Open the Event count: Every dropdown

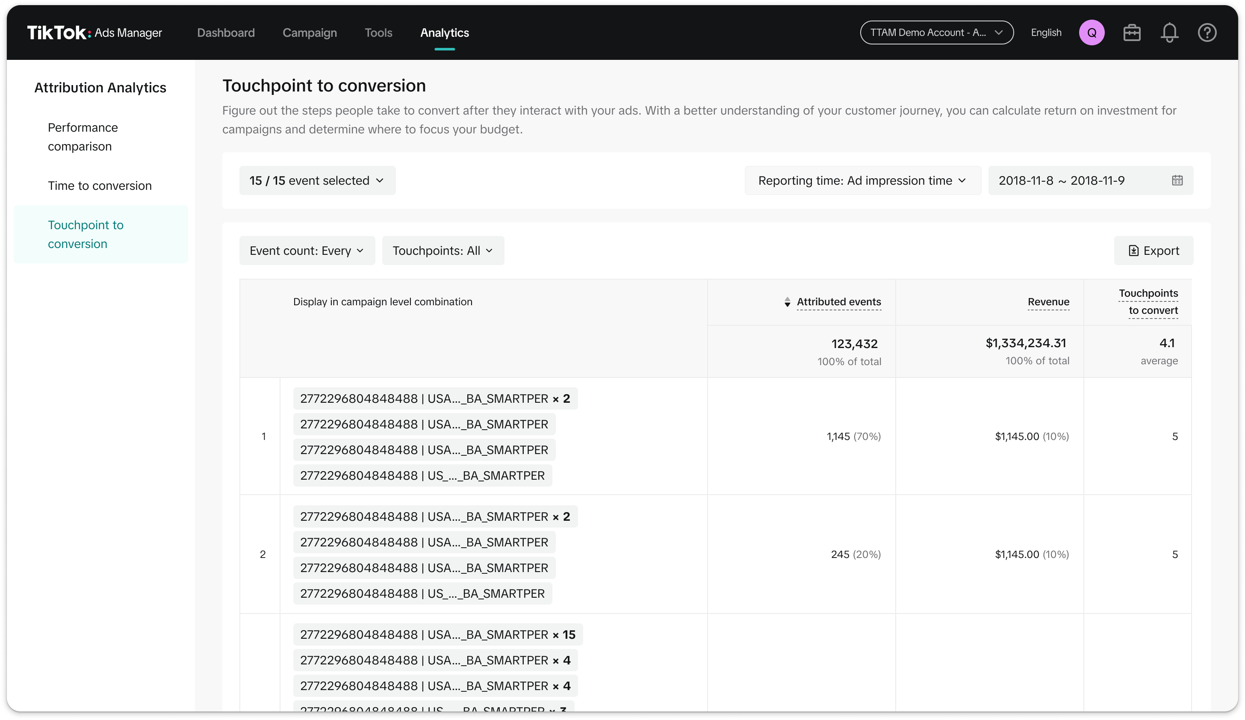tap(307, 251)
